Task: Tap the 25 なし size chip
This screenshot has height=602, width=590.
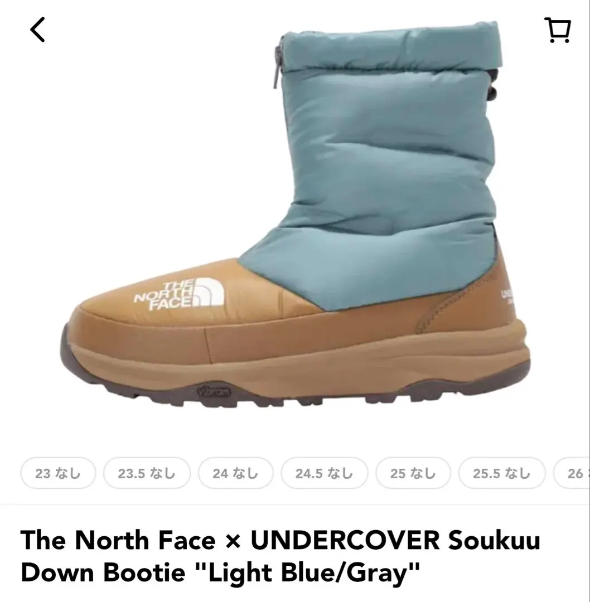Action: click(413, 473)
